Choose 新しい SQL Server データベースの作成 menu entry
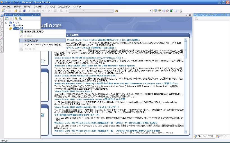 [x=42, y=45]
